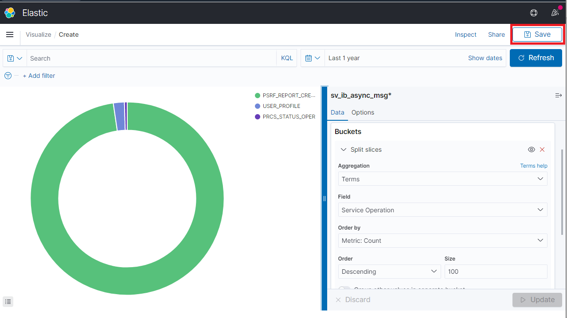The image size is (567, 318).
Task: Click the filter options icon
Action: point(8,76)
